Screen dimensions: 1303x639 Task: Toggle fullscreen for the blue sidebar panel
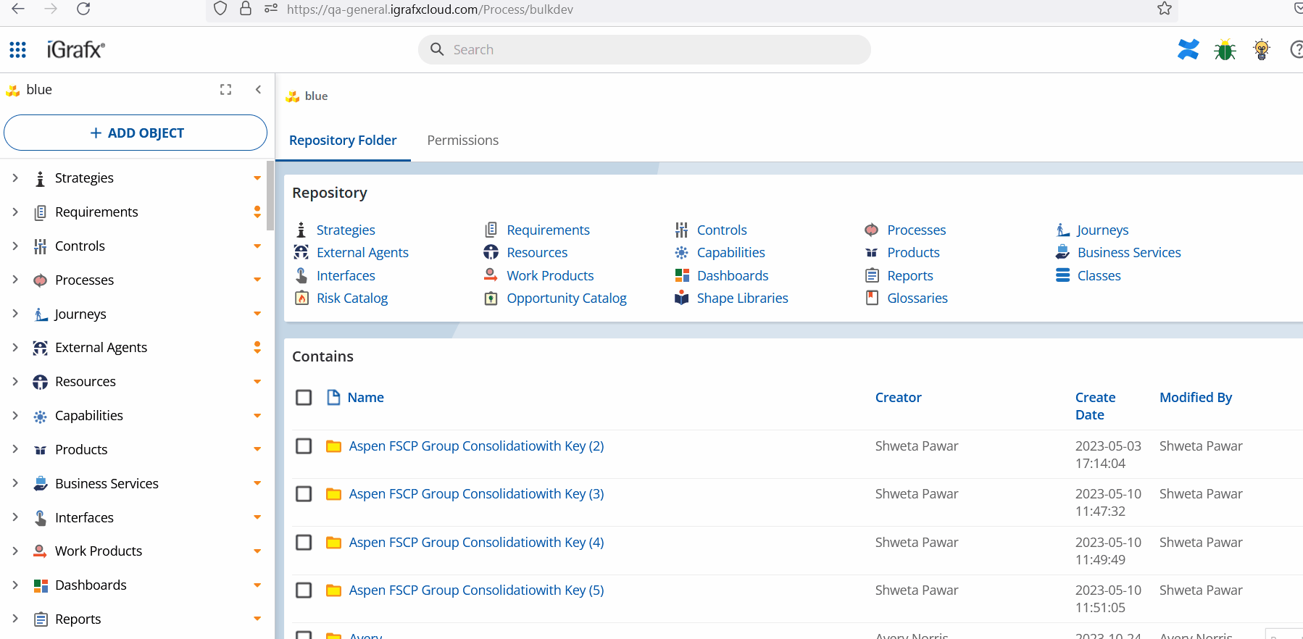tap(225, 90)
